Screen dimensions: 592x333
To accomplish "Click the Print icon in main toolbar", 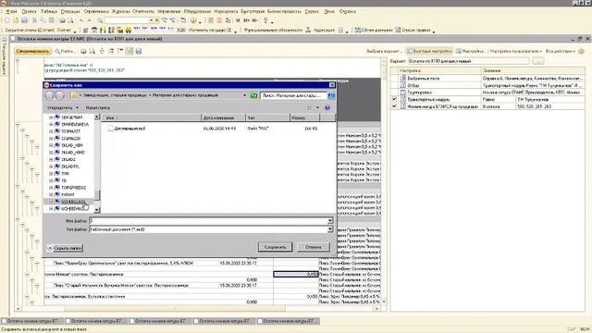I will [x=62, y=20].
